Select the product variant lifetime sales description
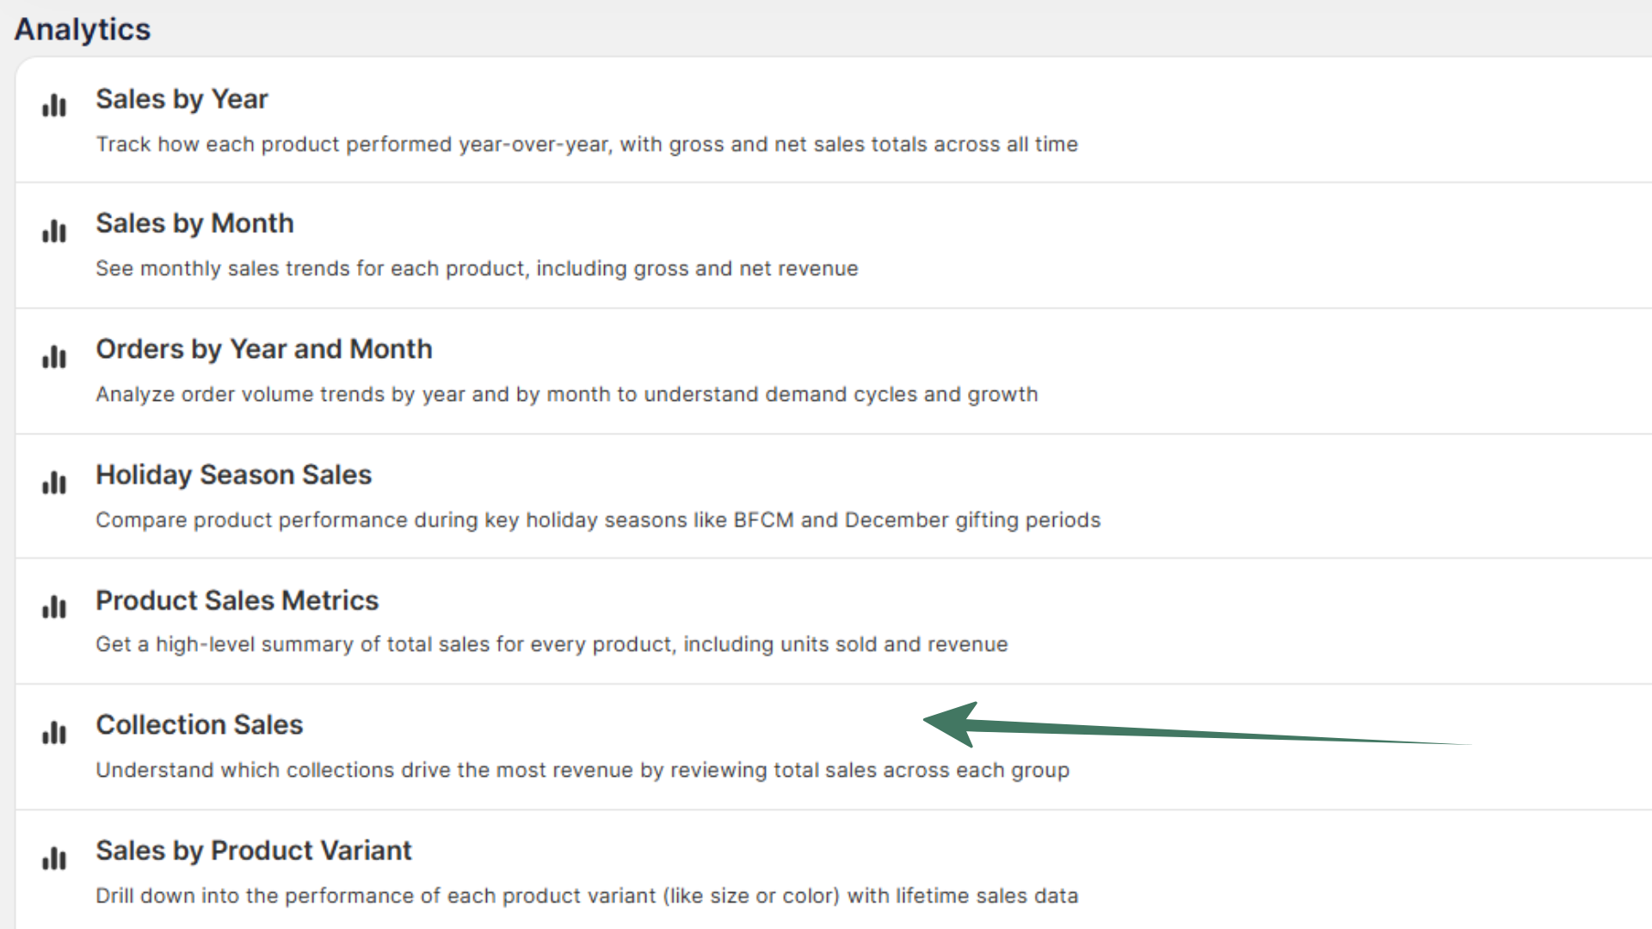Image resolution: width=1652 pixels, height=929 pixels. [x=586, y=895]
